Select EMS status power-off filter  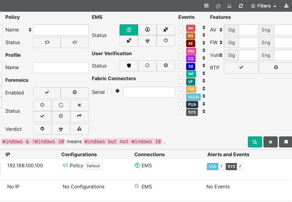[166, 41]
